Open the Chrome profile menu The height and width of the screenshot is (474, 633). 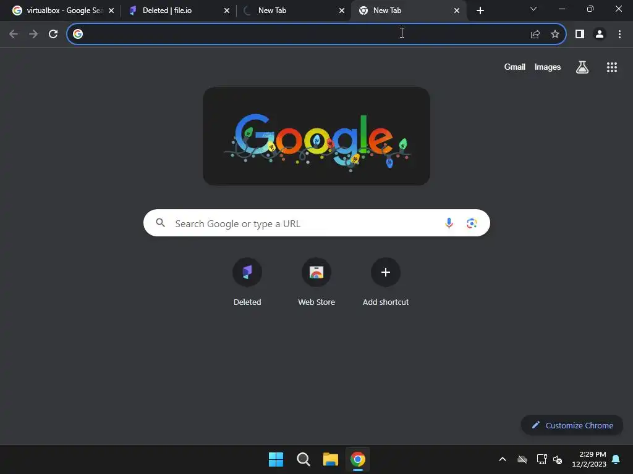tap(600, 35)
